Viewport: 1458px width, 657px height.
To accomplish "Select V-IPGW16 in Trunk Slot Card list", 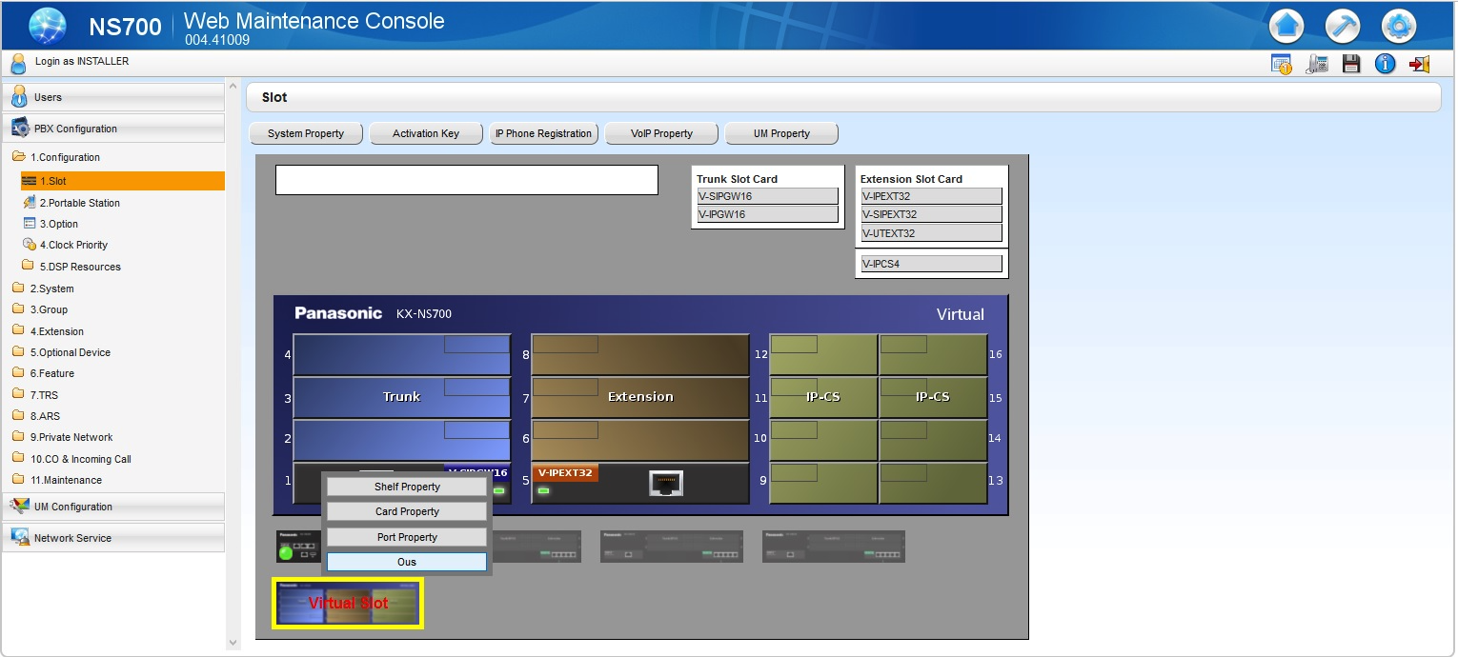I will (768, 214).
